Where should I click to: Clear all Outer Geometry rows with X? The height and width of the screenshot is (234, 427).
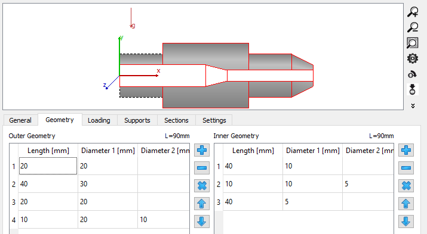pos(202,186)
